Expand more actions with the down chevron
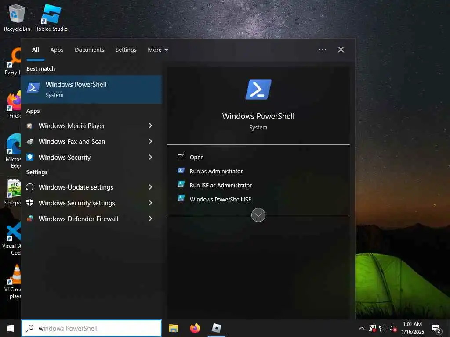The width and height of the screenshot is (450, 337). pyautogui.click(x=258, y=215)
